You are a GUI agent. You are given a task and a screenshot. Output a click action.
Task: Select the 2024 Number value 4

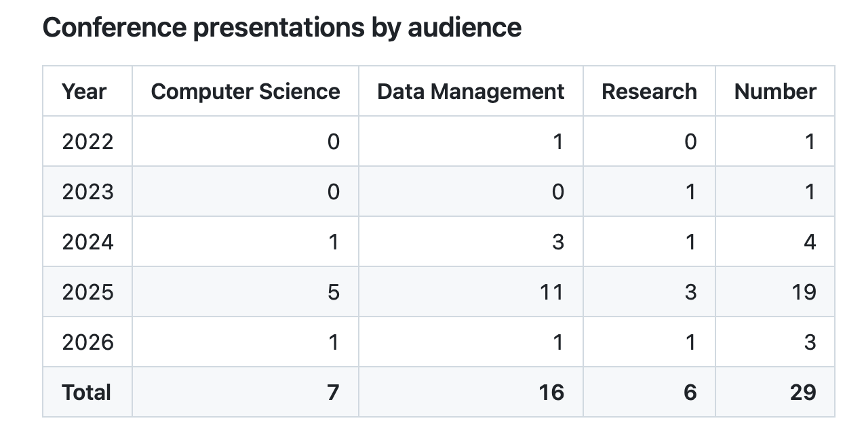click(810, 242)
